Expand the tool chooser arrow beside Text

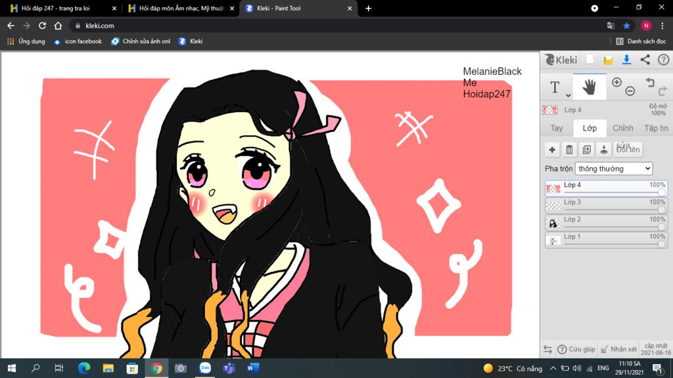(x=568, y=96)
